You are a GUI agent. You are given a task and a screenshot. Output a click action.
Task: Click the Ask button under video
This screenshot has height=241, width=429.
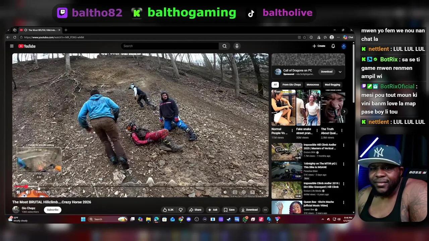(x=212, y=210)
